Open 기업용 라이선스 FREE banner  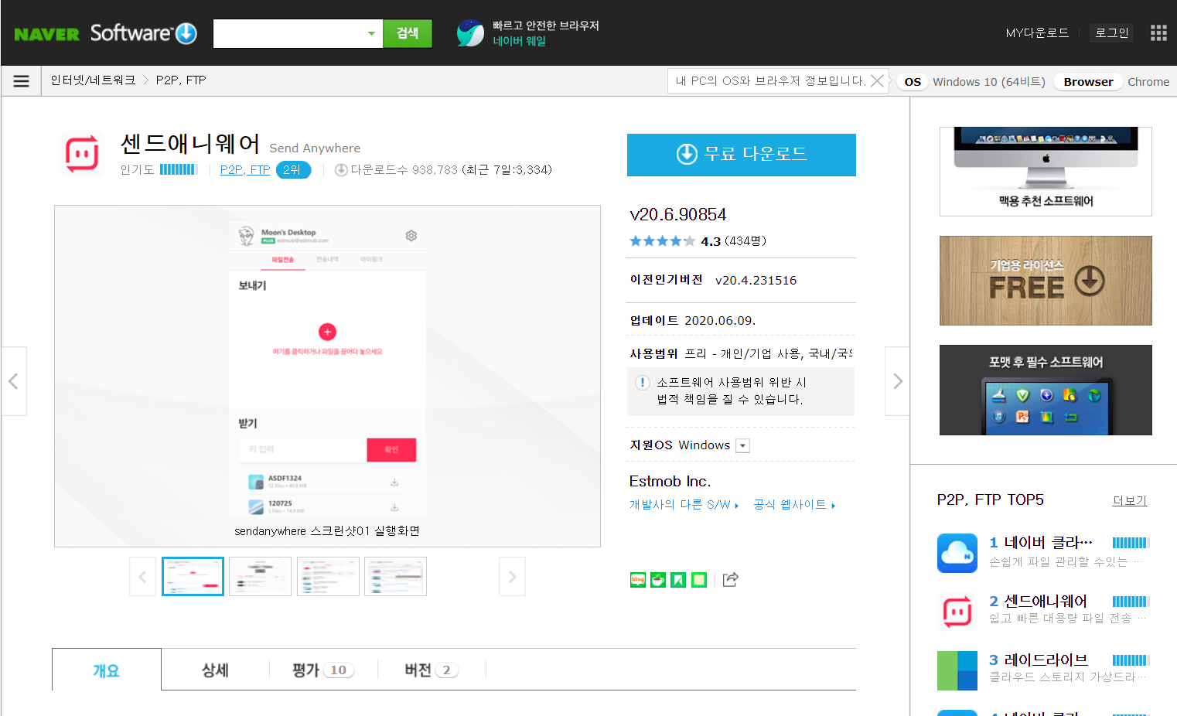(x=1046, y=281)
